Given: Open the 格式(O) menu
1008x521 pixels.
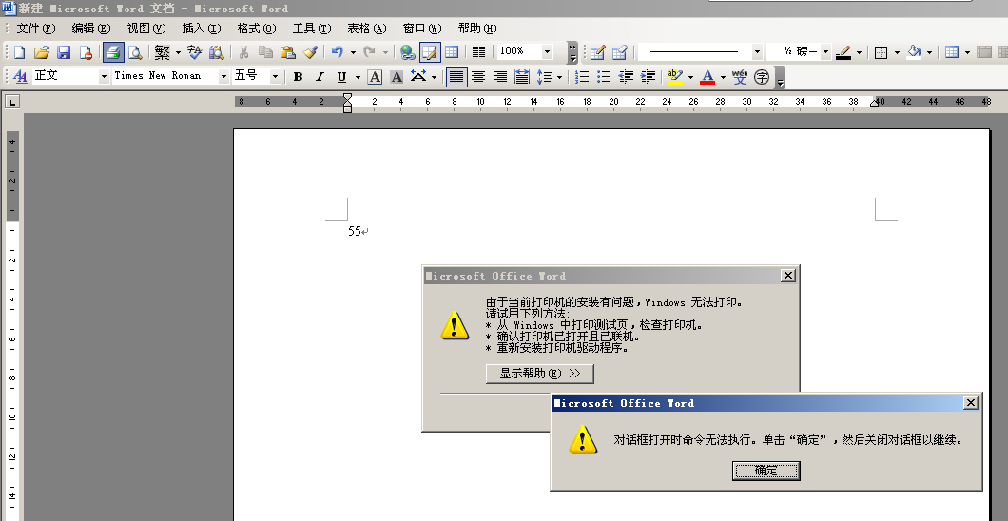Looking at the screenshot, I should (257, 29).
